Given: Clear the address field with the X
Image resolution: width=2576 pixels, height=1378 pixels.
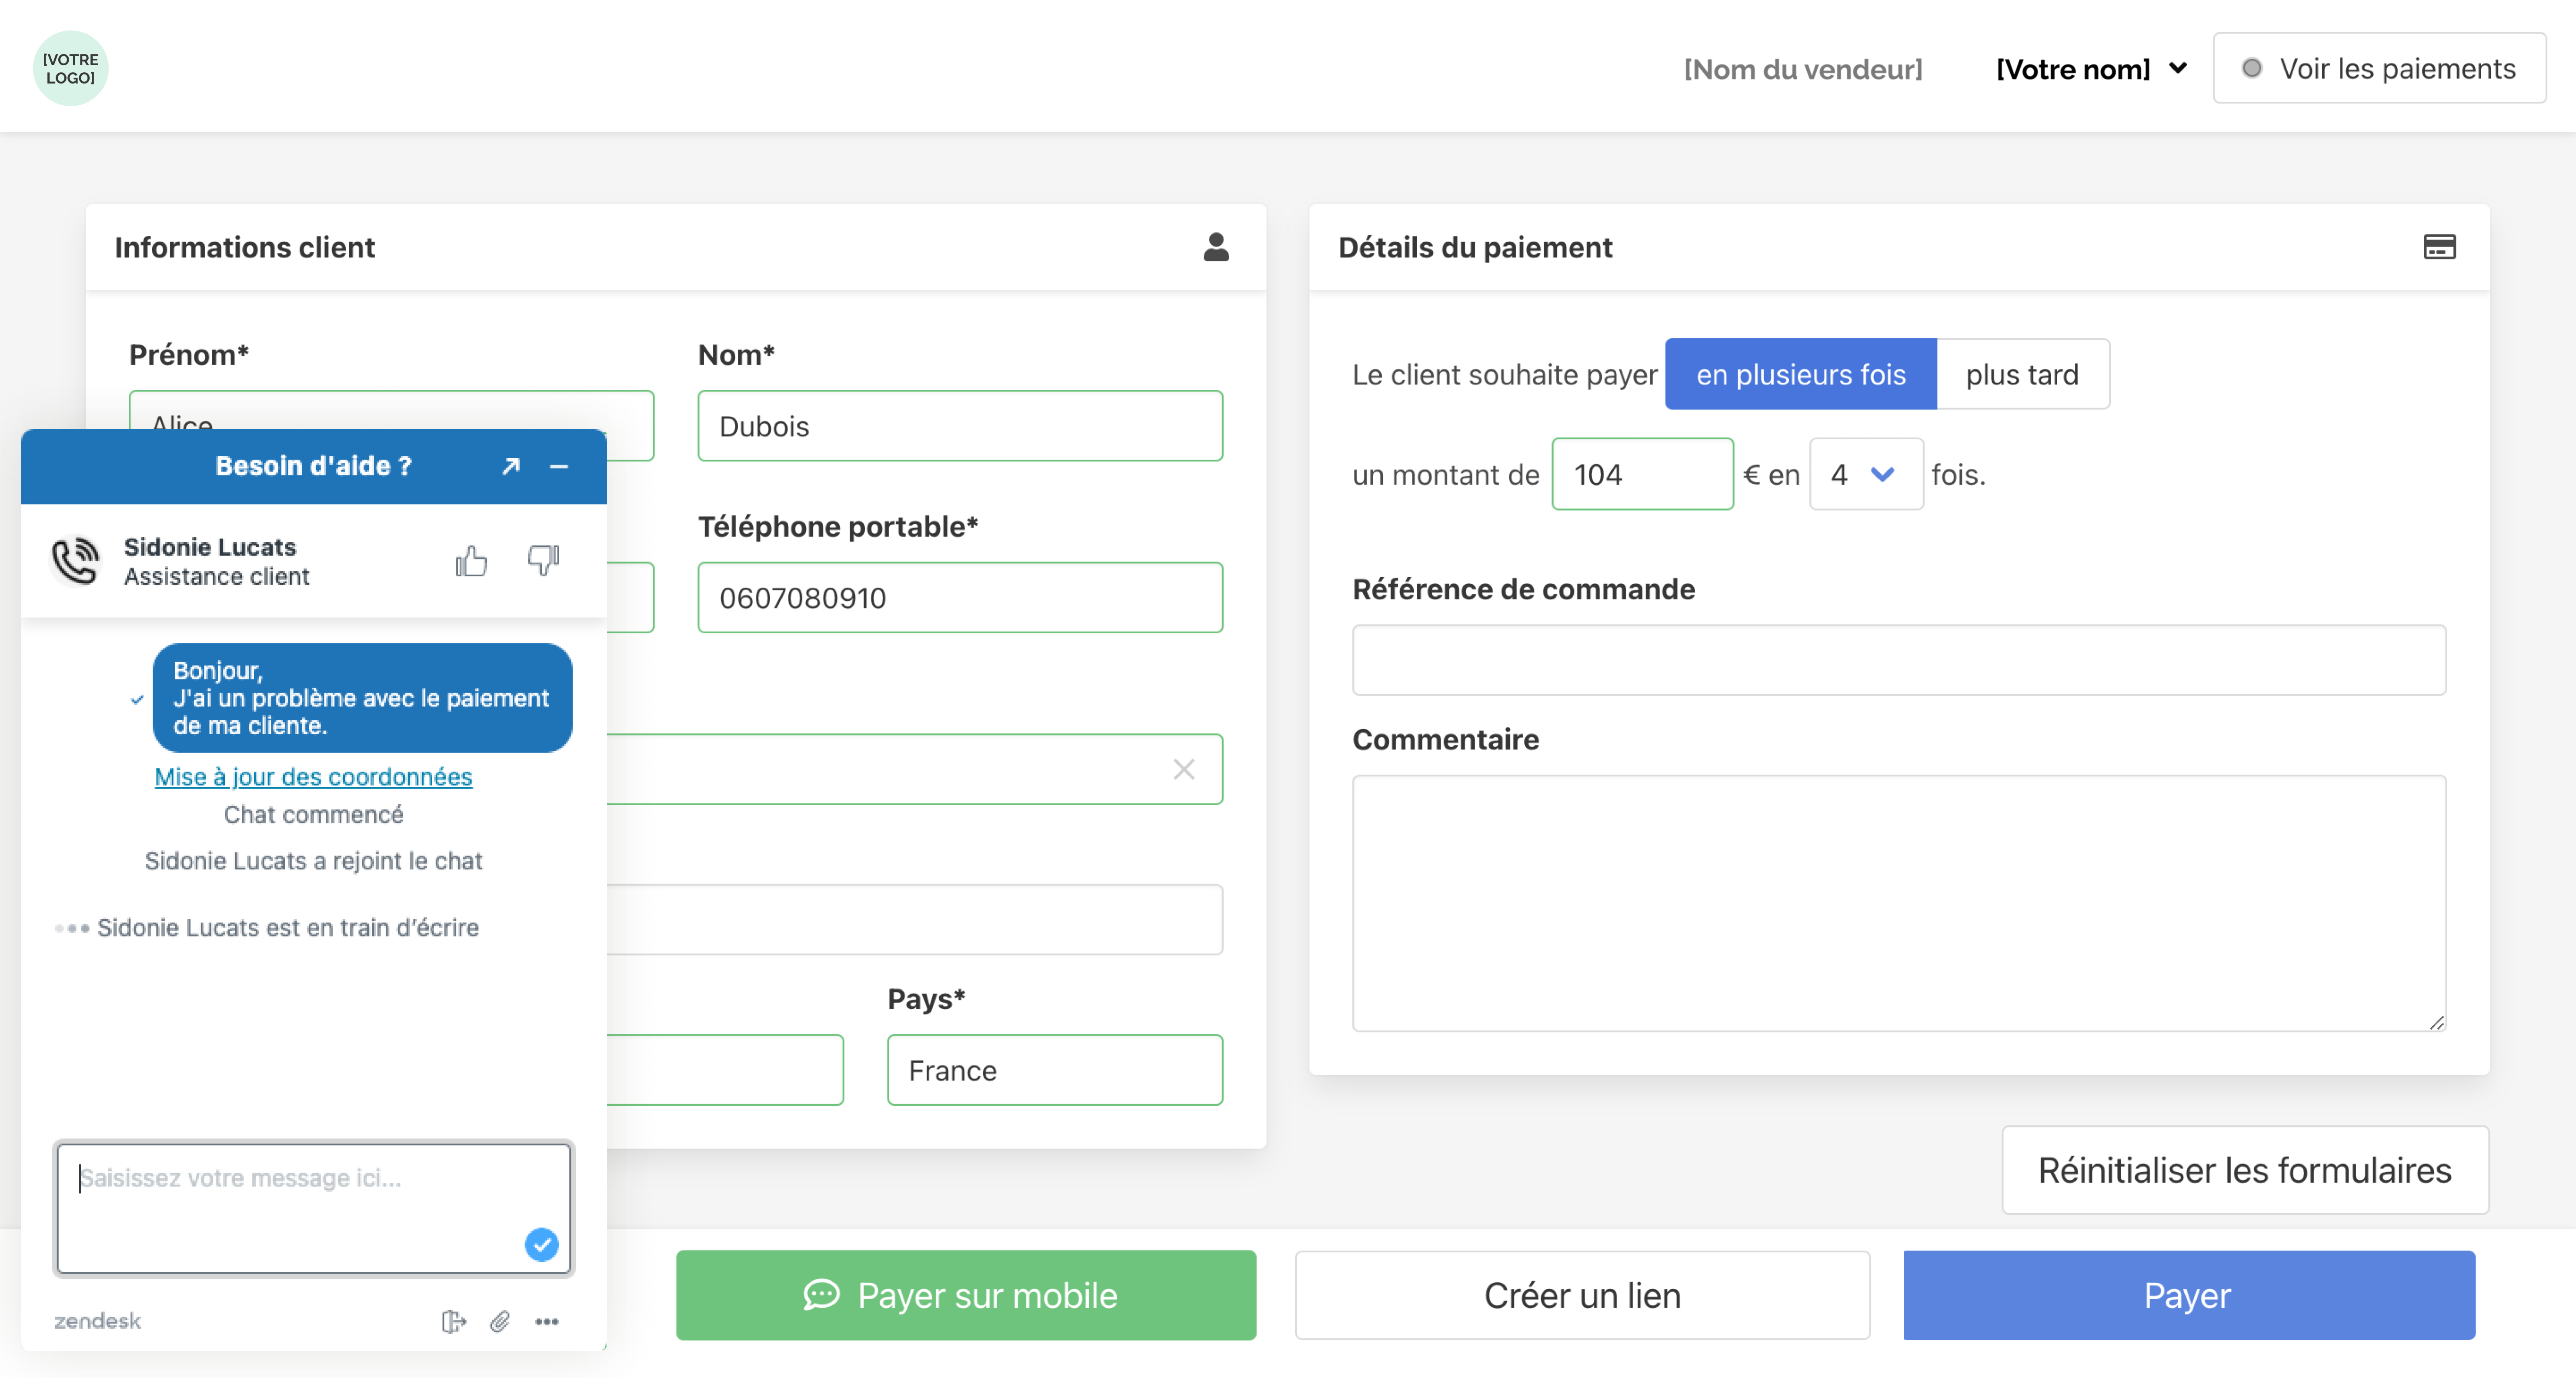Looking at the screenshot, I should pyautogui.click(x=1184, y=769).
